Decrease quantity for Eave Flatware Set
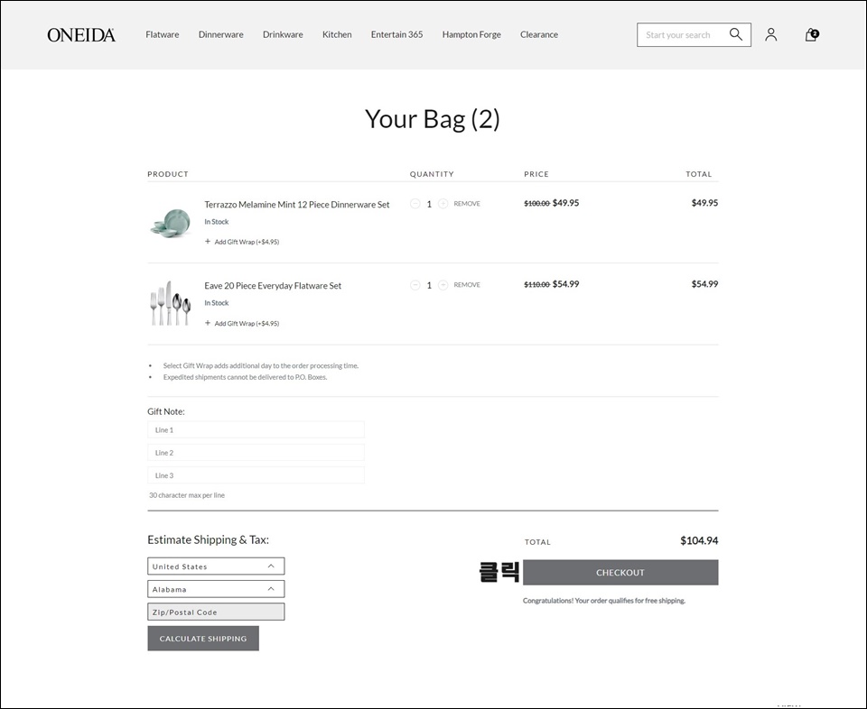 415,285
